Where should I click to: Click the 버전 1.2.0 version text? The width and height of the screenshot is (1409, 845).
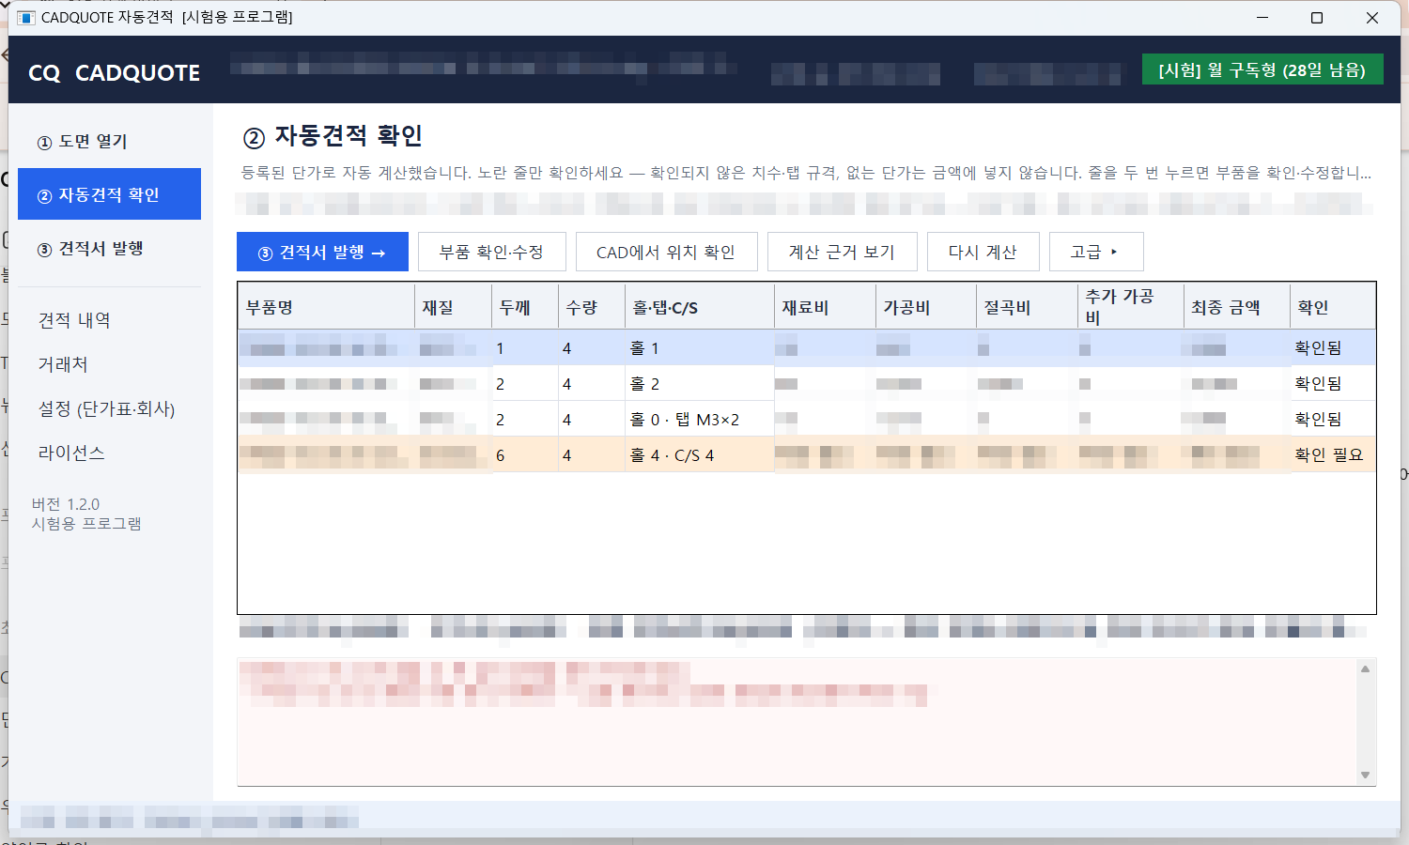click(66, 504)
